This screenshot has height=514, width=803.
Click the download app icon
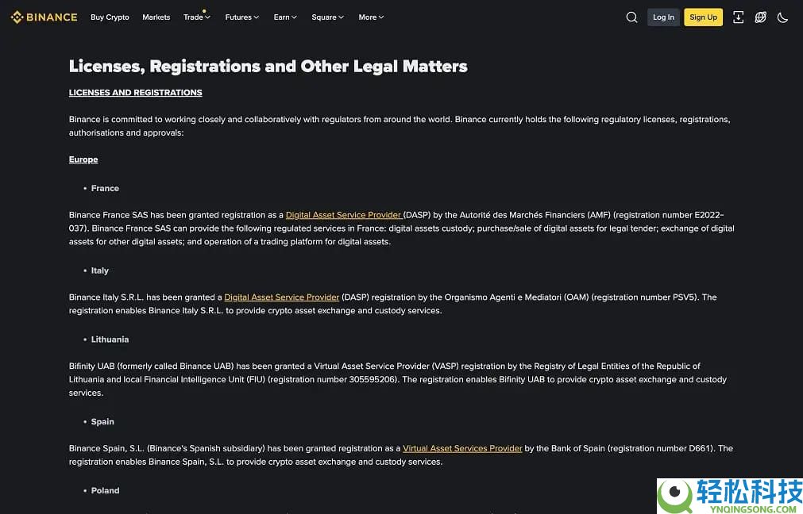(x=738, y=17)
